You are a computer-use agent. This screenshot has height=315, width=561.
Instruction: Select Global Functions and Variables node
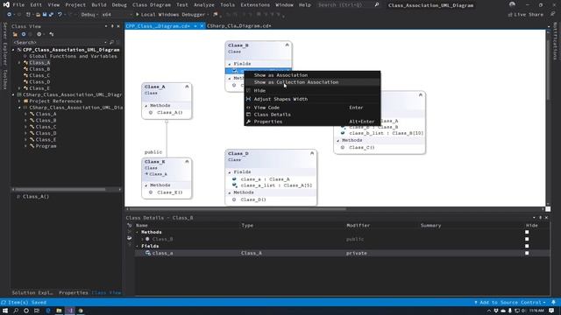(x=73, y=56)
